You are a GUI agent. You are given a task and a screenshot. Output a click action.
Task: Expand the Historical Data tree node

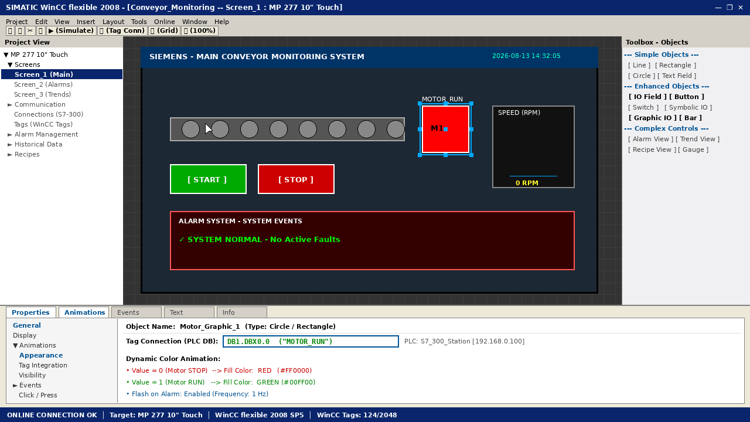(x=10, y=144)
